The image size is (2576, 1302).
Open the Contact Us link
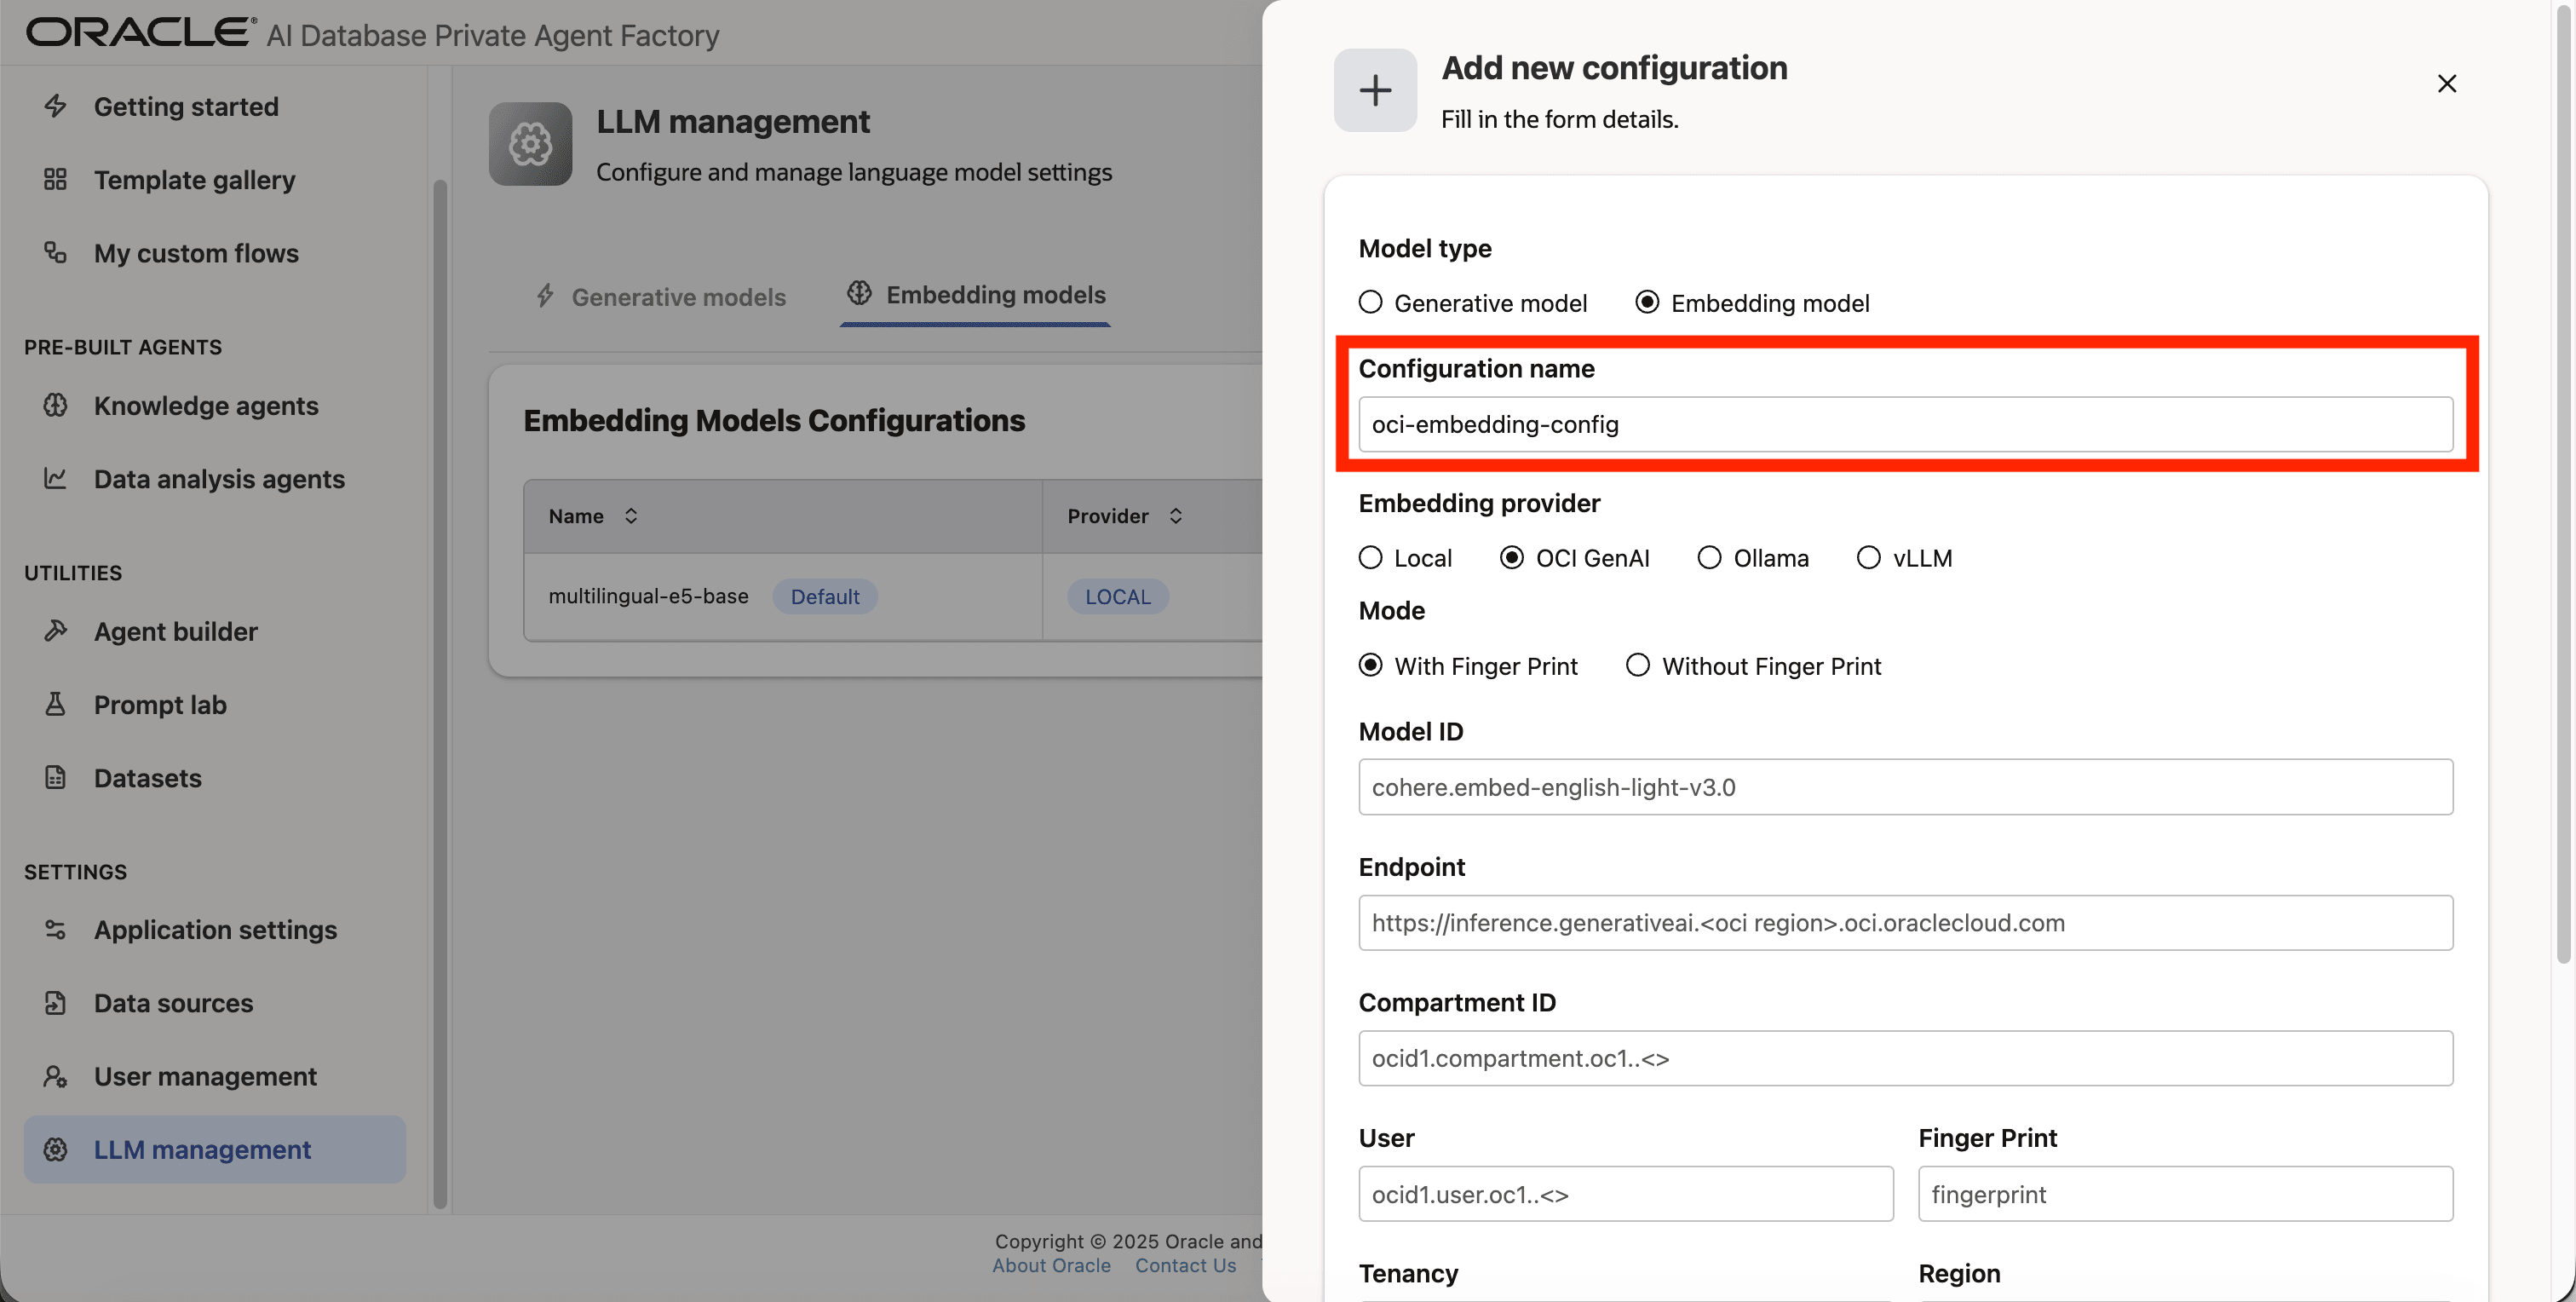[x=1185, y=1265]
